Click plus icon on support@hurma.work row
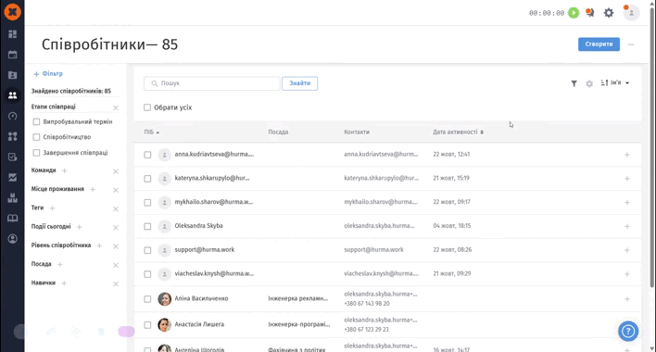The width and height of the screenshot is (656, 352). click(626, 250)
